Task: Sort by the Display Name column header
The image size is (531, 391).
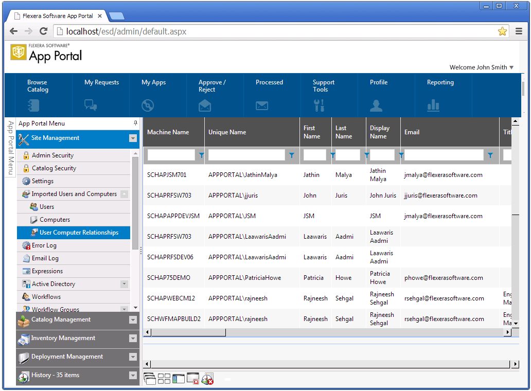Action: pos(380,132)
